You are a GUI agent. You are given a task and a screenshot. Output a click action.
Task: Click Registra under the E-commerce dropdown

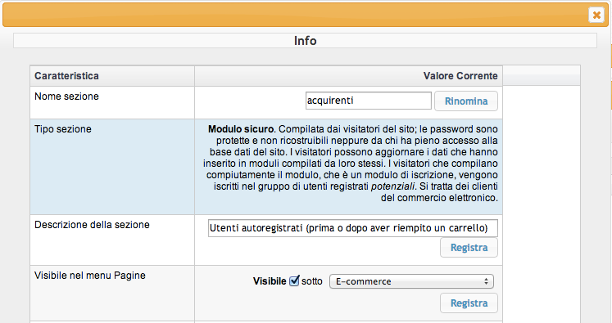(x=469, y=303)
